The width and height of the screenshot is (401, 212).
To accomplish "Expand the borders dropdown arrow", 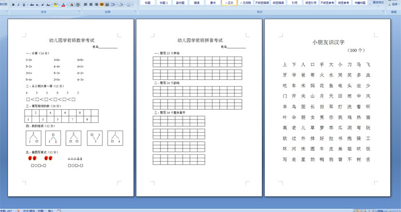I will [132, 5].
